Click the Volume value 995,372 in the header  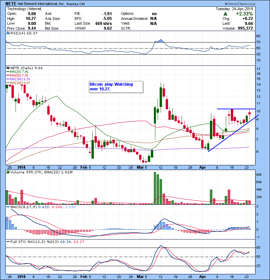245,28
